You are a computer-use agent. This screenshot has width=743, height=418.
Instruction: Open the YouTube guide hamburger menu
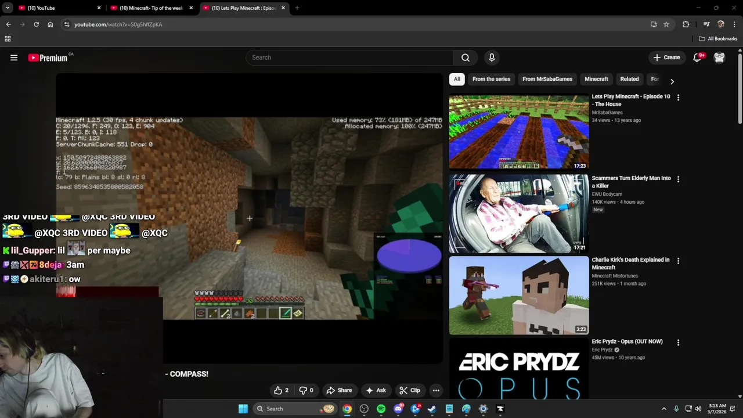pos(14,57)
